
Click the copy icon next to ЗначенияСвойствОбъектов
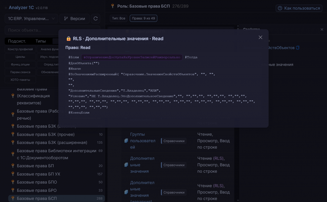[298, 48]
